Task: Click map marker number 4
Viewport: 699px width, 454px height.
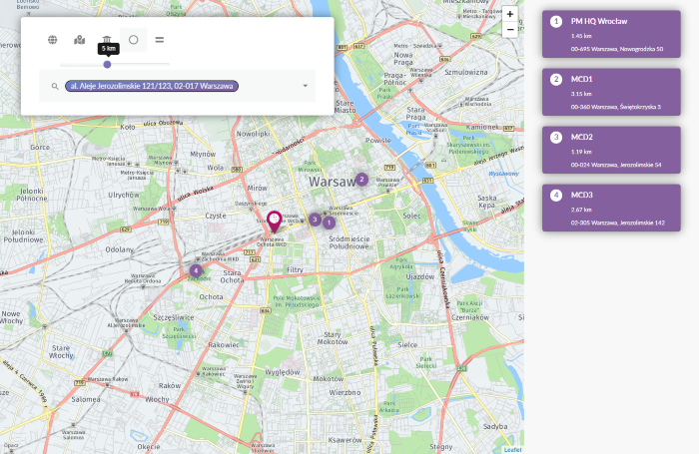Action: pos(196,270)
